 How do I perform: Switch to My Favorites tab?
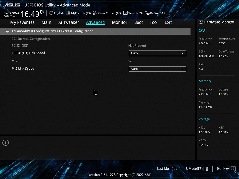coord(22,22)
